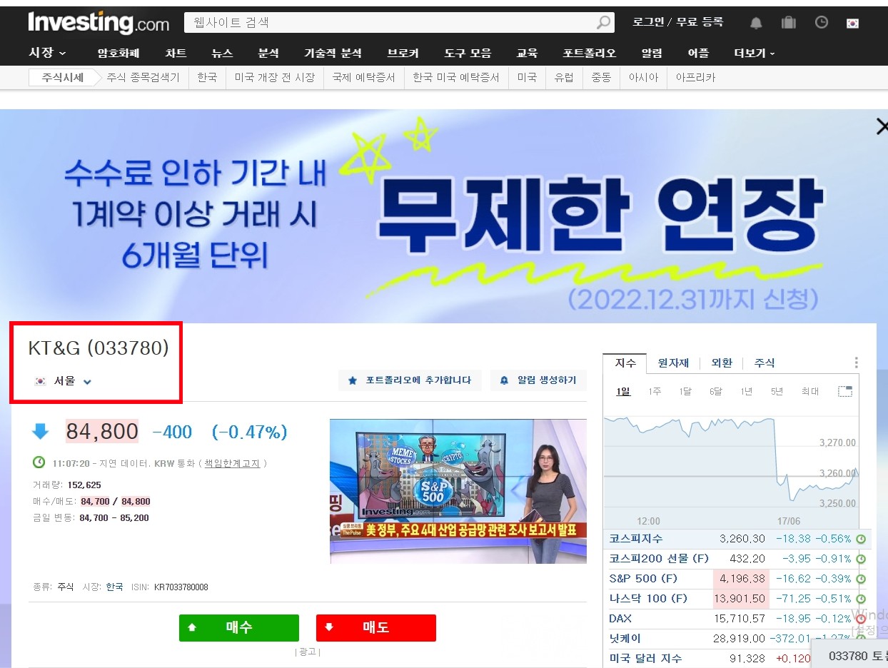Select the 1일 chart period
This screenshot has width=888, height=668.
coord(623,391)
